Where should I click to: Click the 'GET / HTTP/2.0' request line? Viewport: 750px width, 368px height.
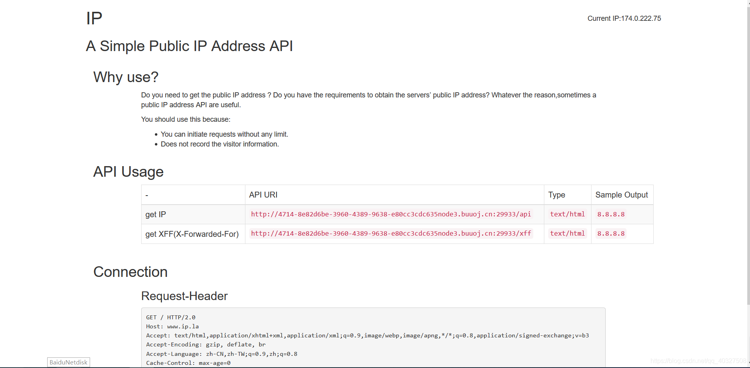tap(171, 317)
